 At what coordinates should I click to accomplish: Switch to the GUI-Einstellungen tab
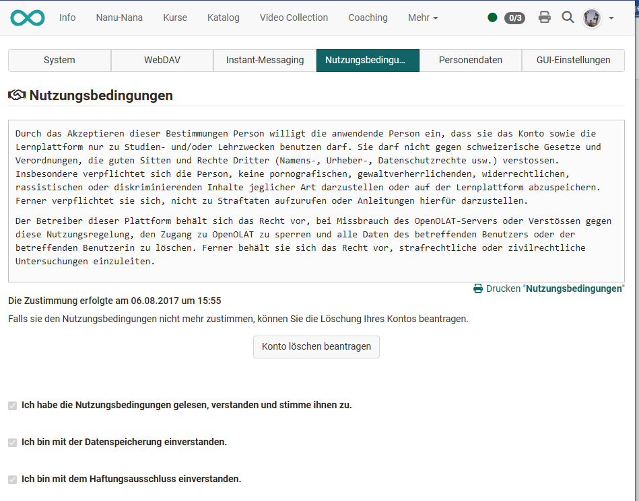(573, 60)
